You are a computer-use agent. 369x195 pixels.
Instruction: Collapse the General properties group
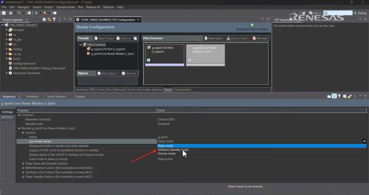23,133
